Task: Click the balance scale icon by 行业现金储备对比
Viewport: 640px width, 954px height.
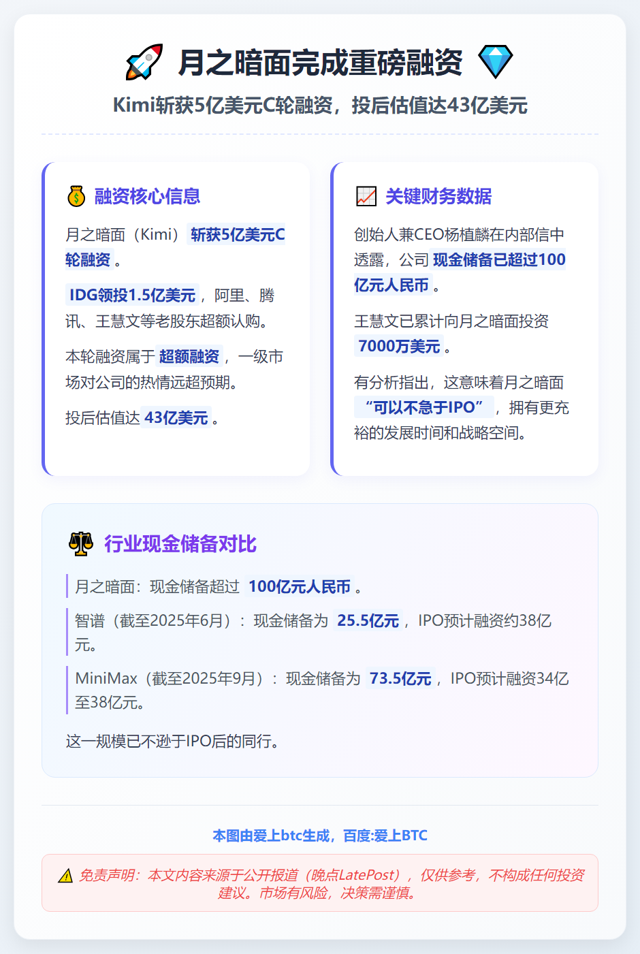Action: [81, 543]
